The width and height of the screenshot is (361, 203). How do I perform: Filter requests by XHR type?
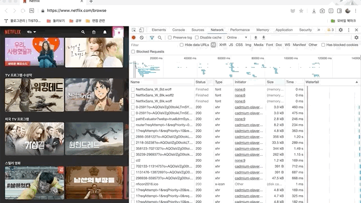point(223,45)
